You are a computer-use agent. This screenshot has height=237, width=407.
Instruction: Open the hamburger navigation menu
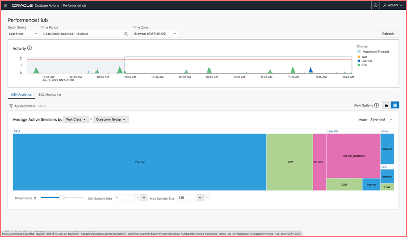(5, 5)
